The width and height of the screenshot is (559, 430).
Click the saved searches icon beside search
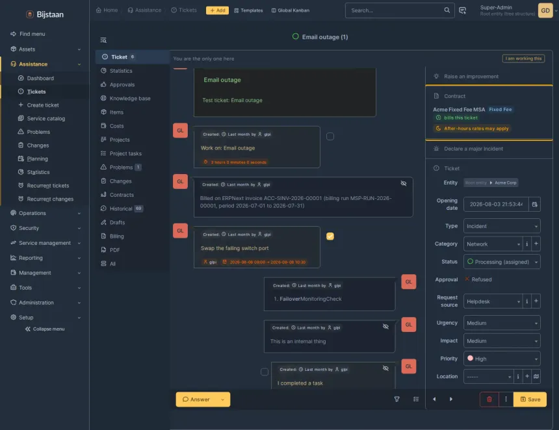click(462, 10)
